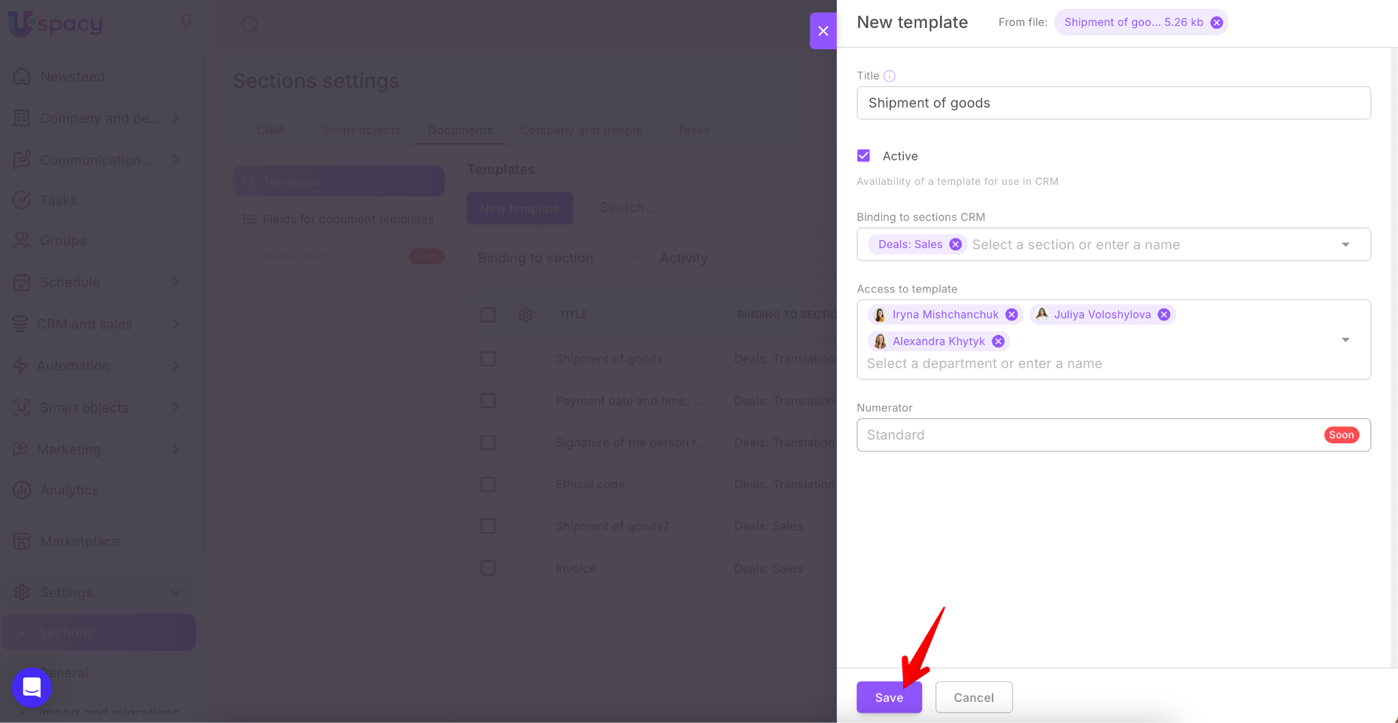Remove Alexandra Khytyk from template access
The width and height of the screenshot is (1398, 723).
pyautogui.click(x=998, y=341)
